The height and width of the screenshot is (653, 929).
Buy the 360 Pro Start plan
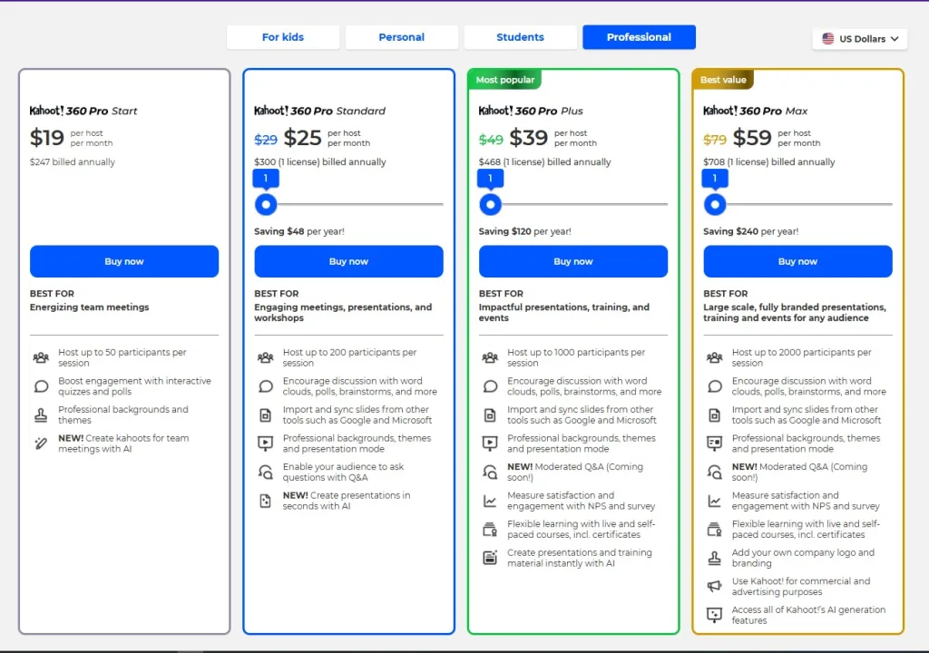click(124, 261)
